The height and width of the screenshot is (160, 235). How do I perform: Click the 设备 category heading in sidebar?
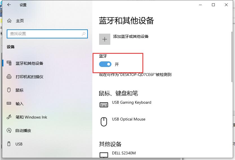click(11, 47)
